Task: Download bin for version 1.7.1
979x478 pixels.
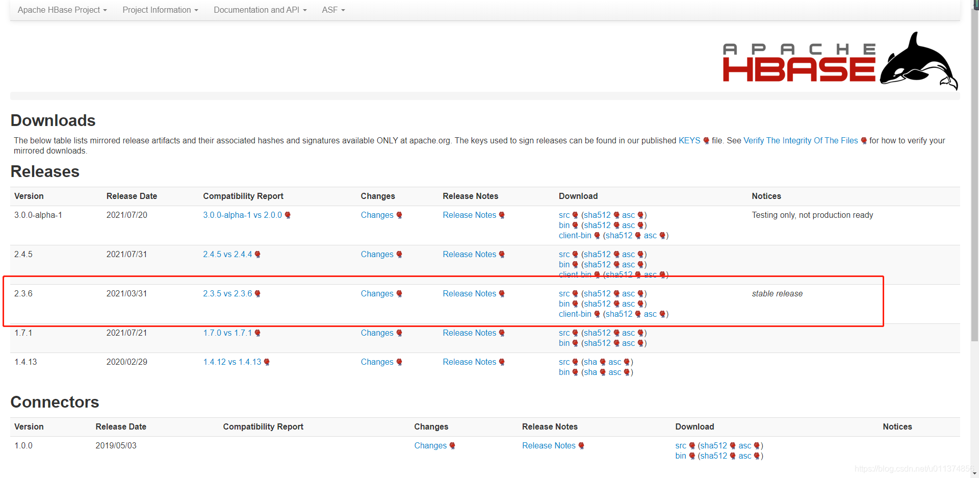Action: coord(564,343)
